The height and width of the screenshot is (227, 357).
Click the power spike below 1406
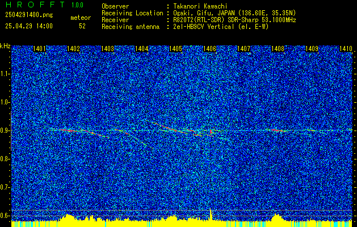(211, 214)
